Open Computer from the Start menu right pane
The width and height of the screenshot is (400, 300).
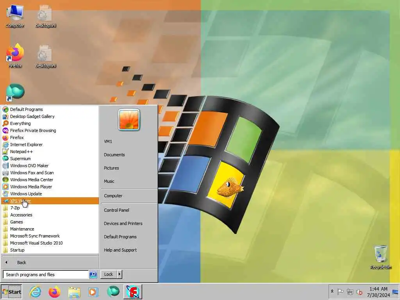point(128,196)
